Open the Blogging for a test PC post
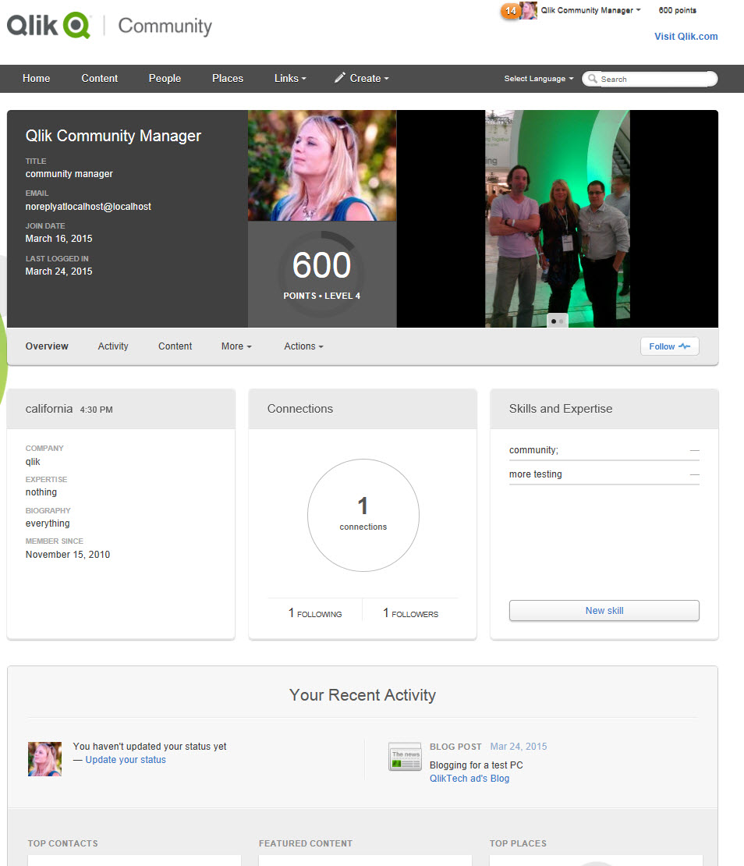 [x=476, y=765]
